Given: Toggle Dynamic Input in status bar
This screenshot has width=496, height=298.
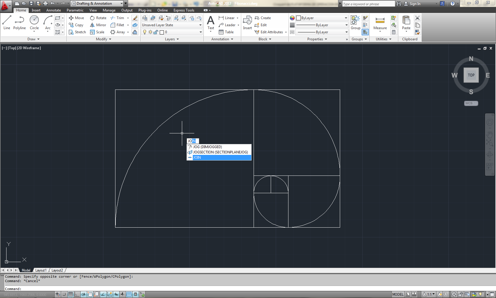Looking at the screenshot, I should tap(116, 294).
